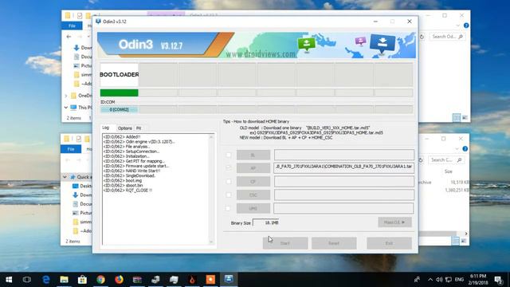The height and width of the screenshot is (287, 510).
Task: Click Documents icon in upper Explorer sidebar
Action: (76, 57)
